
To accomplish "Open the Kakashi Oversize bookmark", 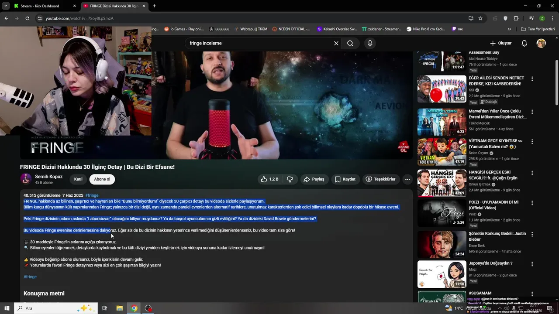I will point(337,29).
